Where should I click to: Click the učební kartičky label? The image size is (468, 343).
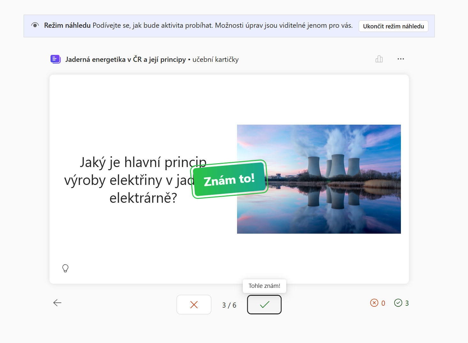[216, 60]
